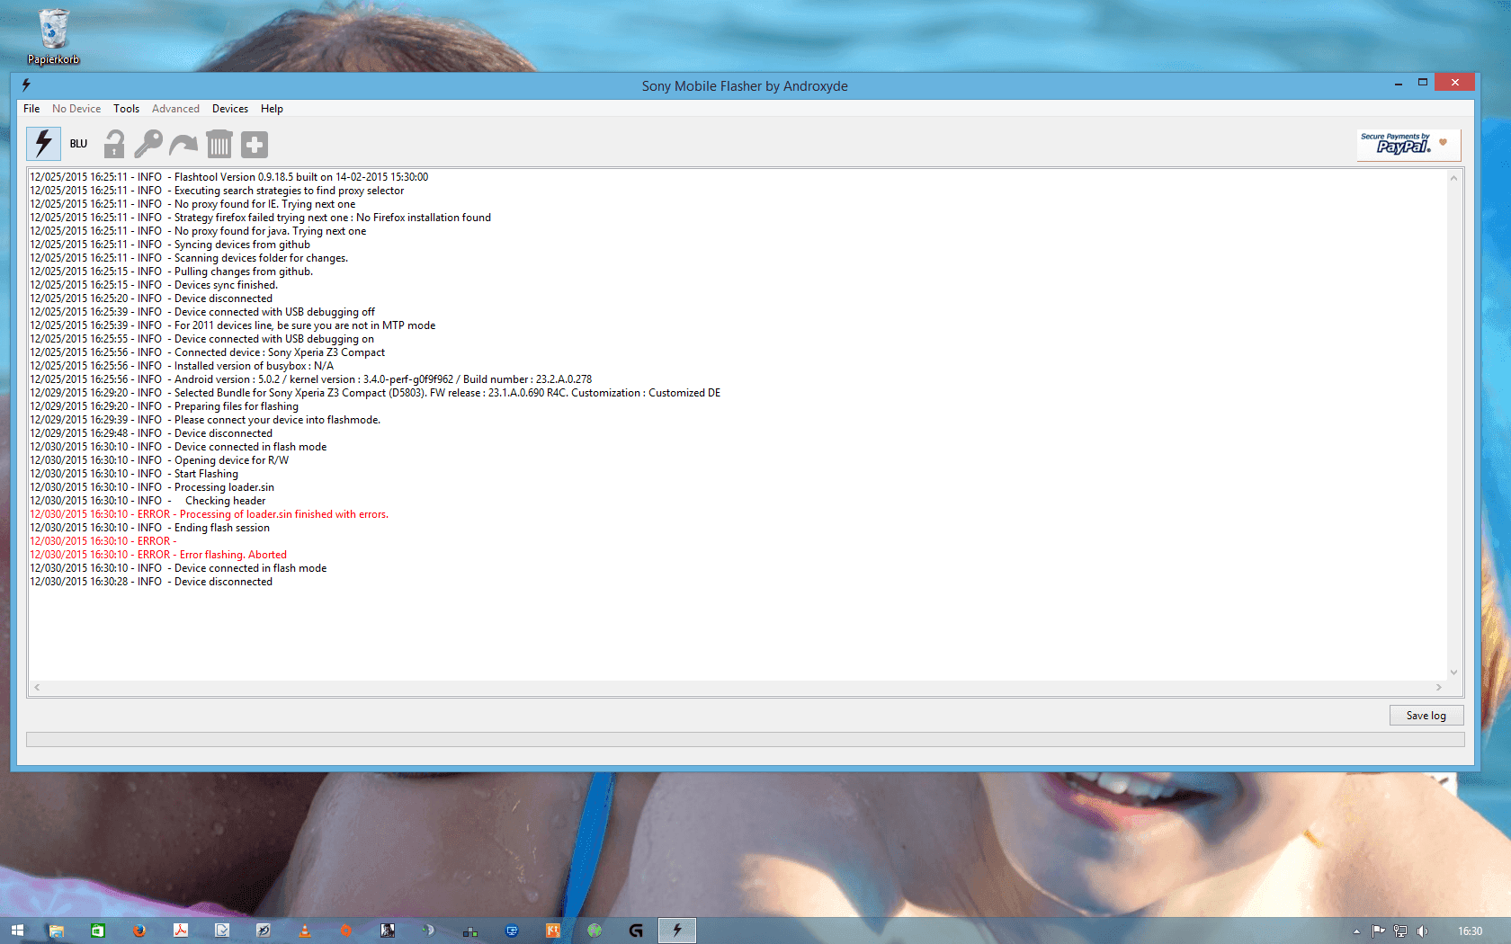The image size is (1511, 944).
Task: Click the open padlock root icon
Action: [114, 144]
